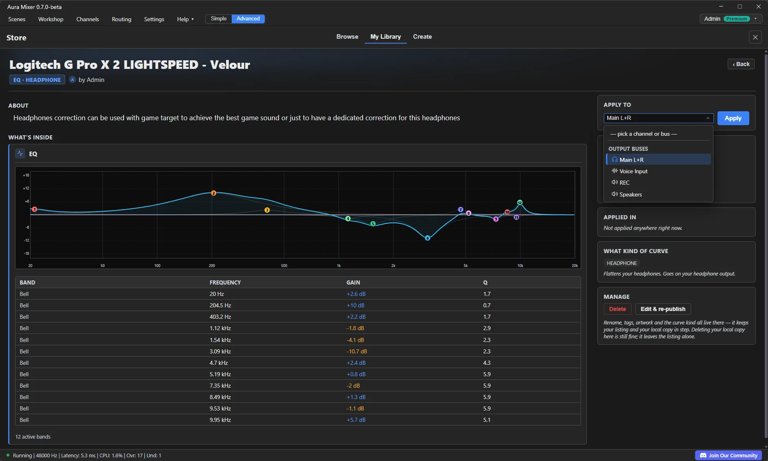The width and height of the screenshot is (768, 461).
Task: Click '12 active bands' text
Action: point(33,437)
